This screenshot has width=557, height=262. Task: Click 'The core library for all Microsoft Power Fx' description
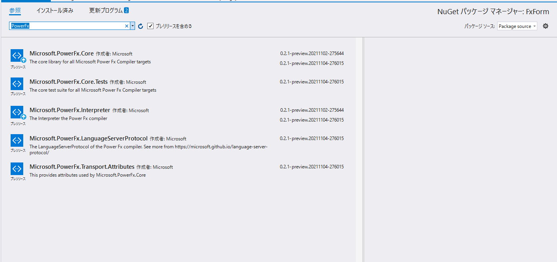click(90, 62)
